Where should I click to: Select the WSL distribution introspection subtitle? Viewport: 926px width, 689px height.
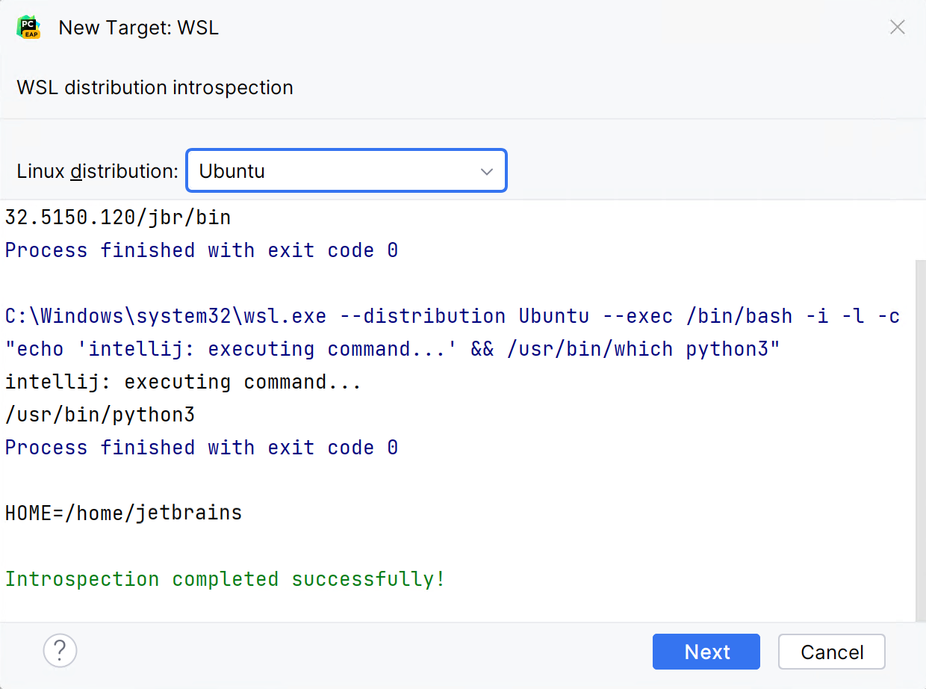[x=155, y=87]
